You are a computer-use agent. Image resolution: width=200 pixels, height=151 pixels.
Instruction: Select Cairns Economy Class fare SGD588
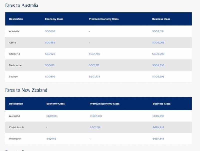pyautogui.click(x=50, y=42)
